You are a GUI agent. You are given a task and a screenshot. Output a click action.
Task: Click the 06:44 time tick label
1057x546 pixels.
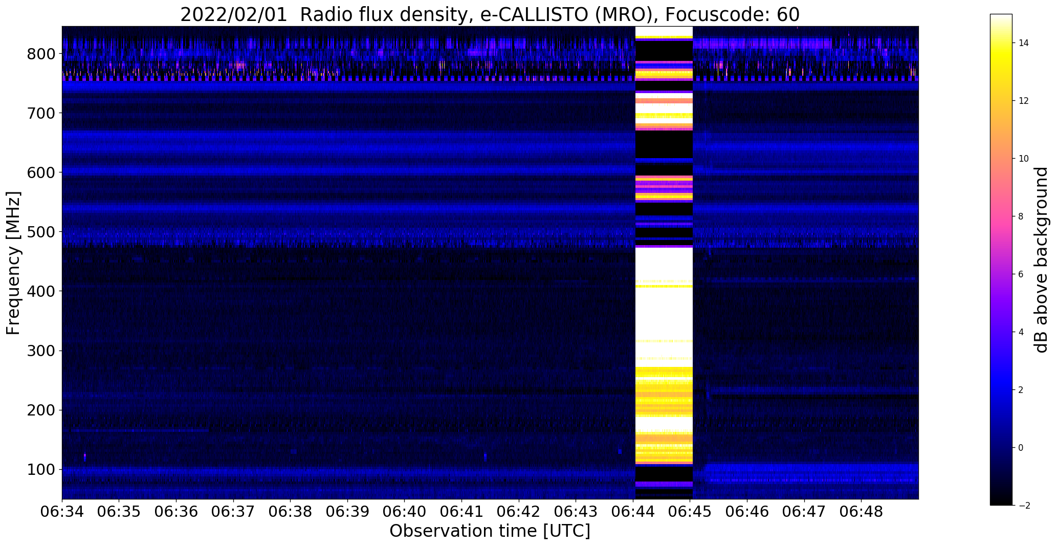[633, 512]
